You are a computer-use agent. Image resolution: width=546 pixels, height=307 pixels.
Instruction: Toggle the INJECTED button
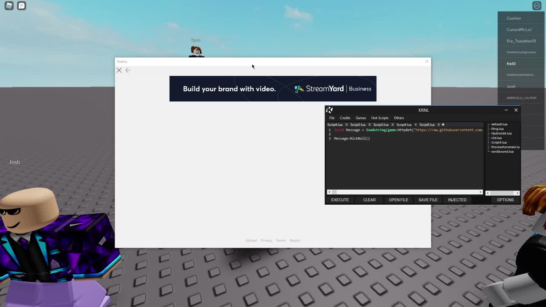(457, 200)
